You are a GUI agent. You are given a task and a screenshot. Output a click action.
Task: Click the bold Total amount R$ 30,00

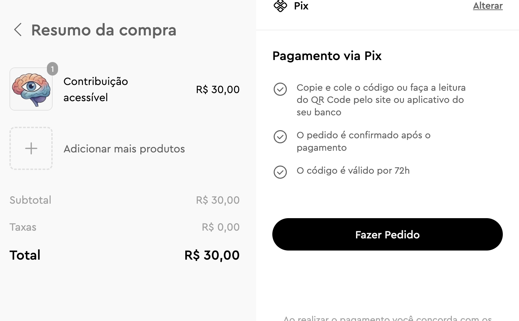tap(212, 255)
